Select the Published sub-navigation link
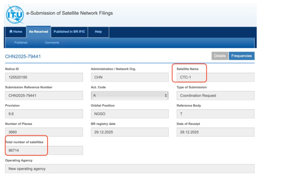The image size is (283, 181). pyautogui.click(x=21, y=42)
